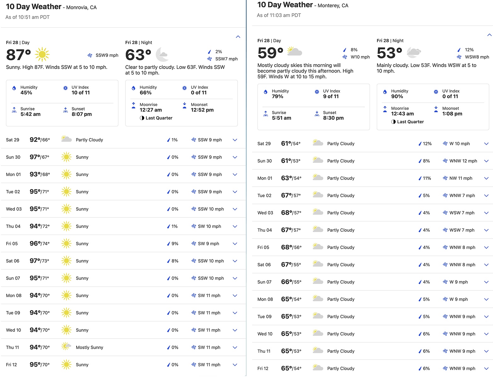493x378 pixels.
Task: Collapse Monterey's Fri 28 detail panel
Action: pyautogui.click(x=489, y=35)
